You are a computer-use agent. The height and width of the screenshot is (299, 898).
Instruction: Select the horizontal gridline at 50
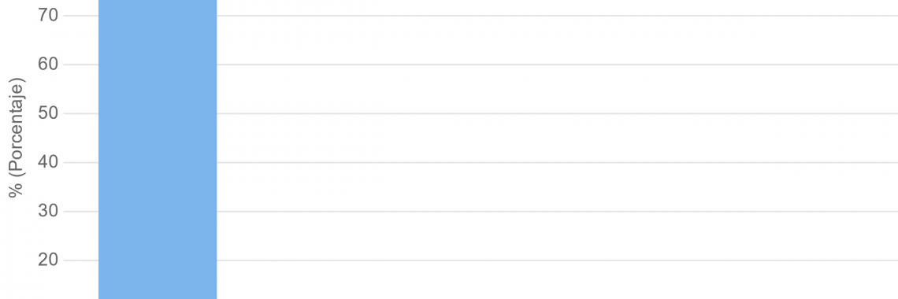[557, 113]
